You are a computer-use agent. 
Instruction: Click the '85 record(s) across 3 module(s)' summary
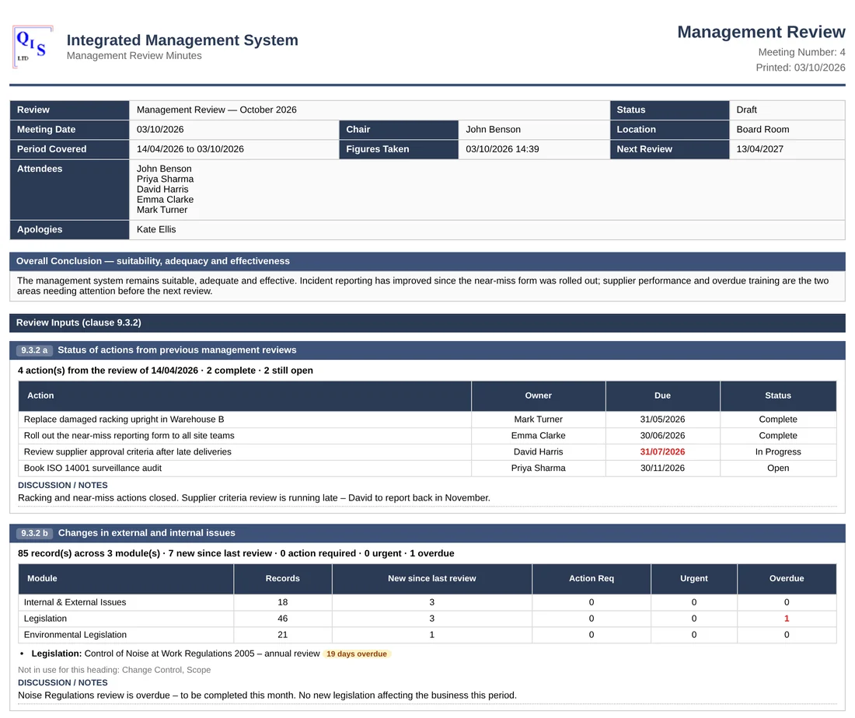pyautogui.click(x=236, y=553)
